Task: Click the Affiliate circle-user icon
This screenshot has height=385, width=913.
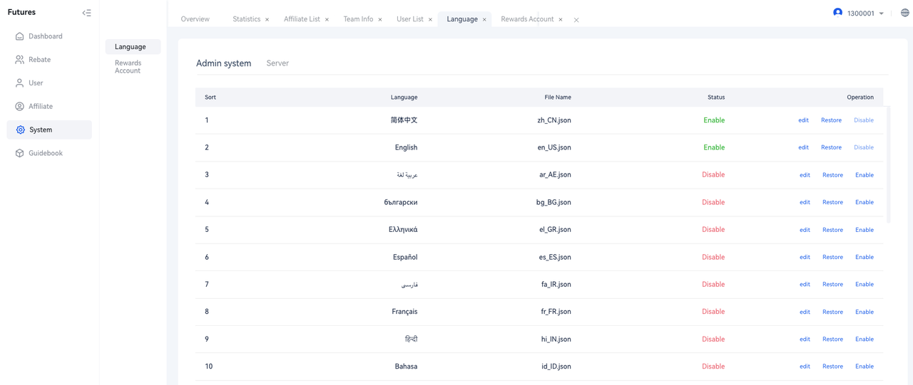Action: (x=20, y=107)
